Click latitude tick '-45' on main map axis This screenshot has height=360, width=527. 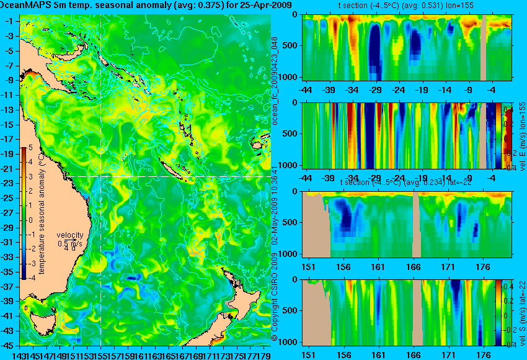[7, 346]
